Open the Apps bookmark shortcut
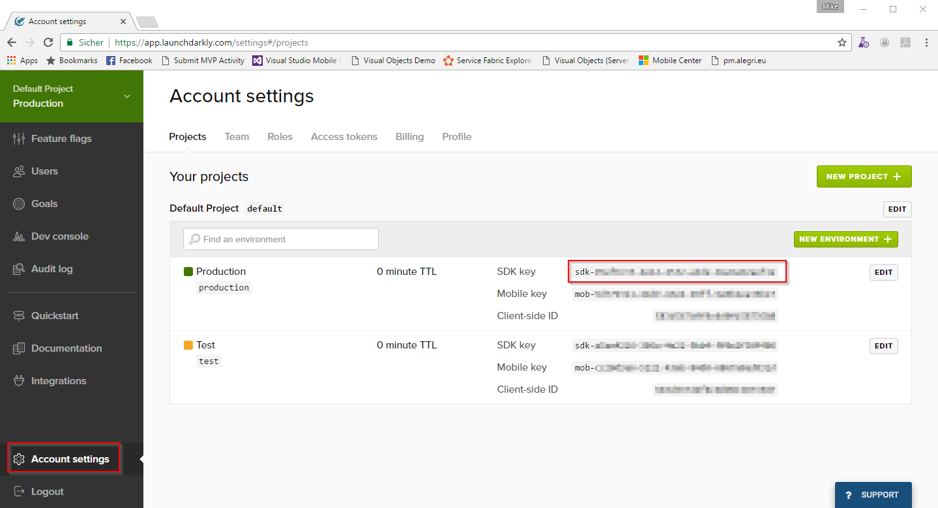938x508 pixels. click(x=23, y=61)
